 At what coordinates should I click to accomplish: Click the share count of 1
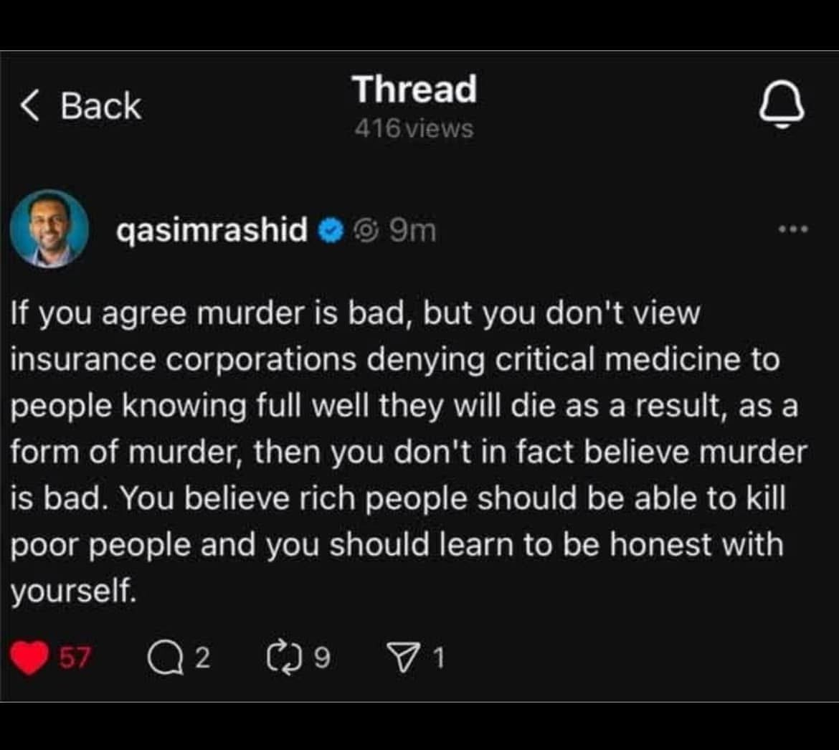[x=438, y=658]
